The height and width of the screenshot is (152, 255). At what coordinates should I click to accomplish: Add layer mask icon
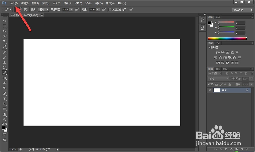[x=226, y=149]
